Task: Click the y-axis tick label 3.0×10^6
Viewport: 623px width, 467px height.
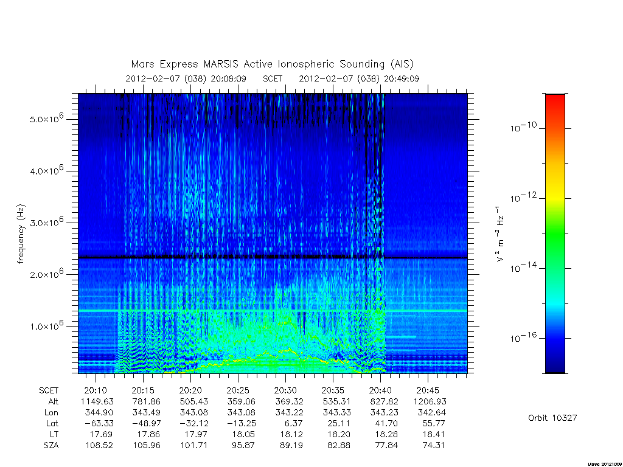Action: 46,222
